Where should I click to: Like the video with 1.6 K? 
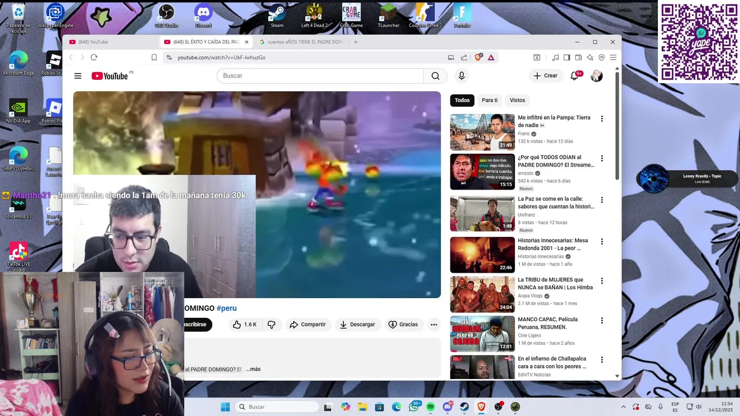tap(244, 325)
